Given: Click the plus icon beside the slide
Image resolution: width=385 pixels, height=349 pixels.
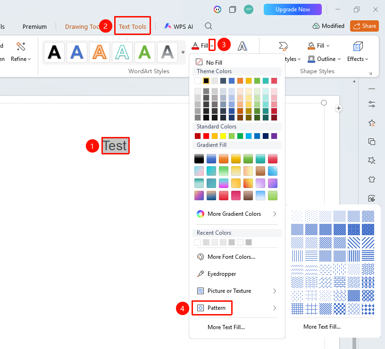Looking at the screenshot, I should pyautogui.click(x=339, y=108).
